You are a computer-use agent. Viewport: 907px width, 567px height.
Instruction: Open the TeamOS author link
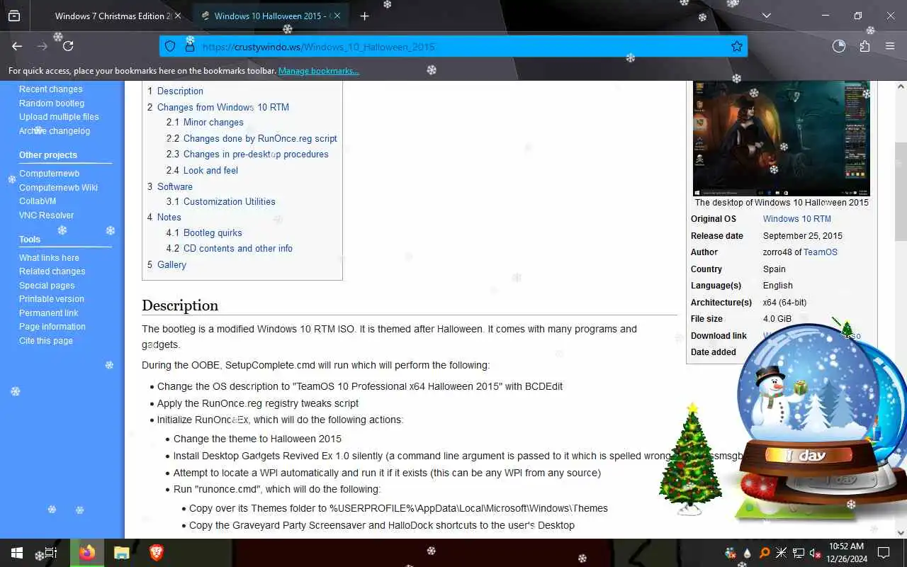tap(821, 252)
